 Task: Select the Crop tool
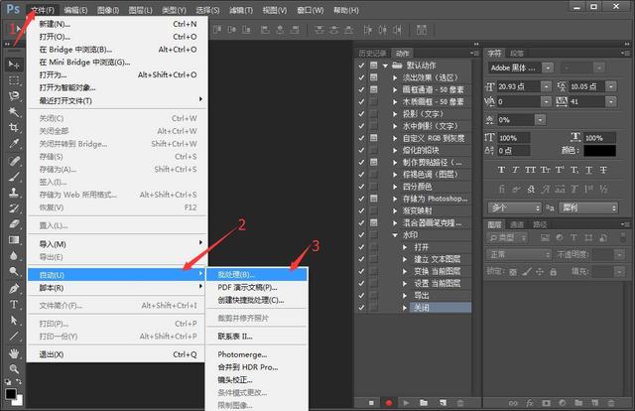[x=14, y=128]
